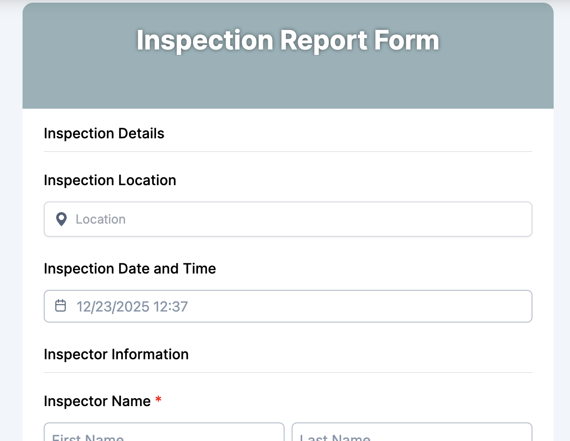Click the 12/23/2025 12:37 placeholder text
570x441 pixels.
point(132,306)
